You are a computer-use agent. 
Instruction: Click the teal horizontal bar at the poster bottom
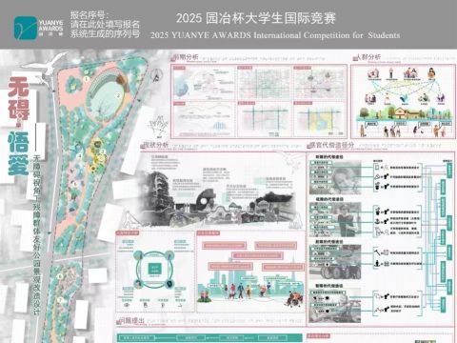pos(209,338)
